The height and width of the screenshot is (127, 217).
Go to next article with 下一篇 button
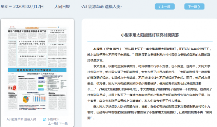(194, 6)
